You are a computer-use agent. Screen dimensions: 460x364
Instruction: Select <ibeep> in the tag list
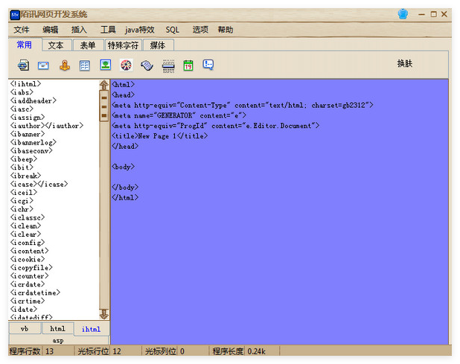click(x=24, y=159)
